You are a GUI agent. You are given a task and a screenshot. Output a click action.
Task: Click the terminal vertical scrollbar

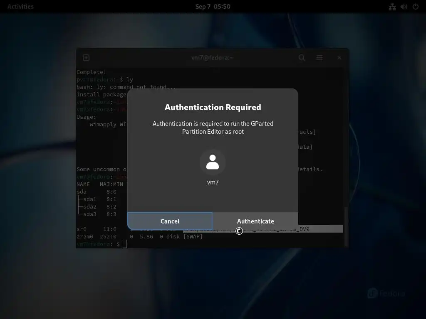pyautogui.click(x=346, y=226)
